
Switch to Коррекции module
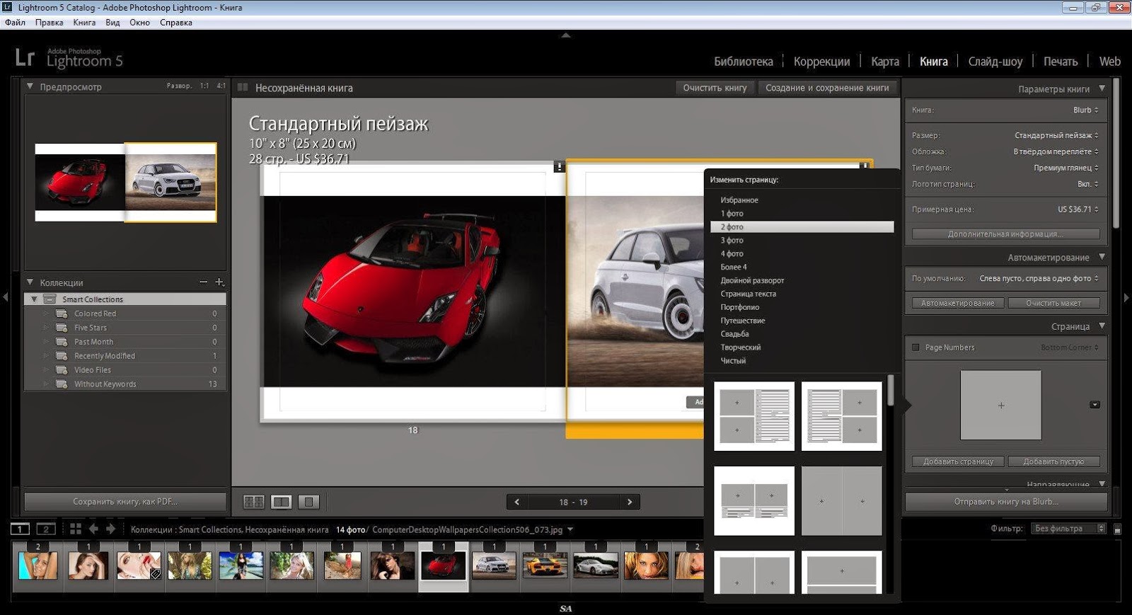click(821, 62)
